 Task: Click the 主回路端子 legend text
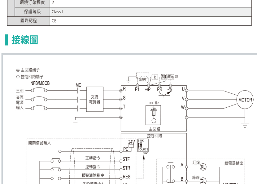(30, 70)
